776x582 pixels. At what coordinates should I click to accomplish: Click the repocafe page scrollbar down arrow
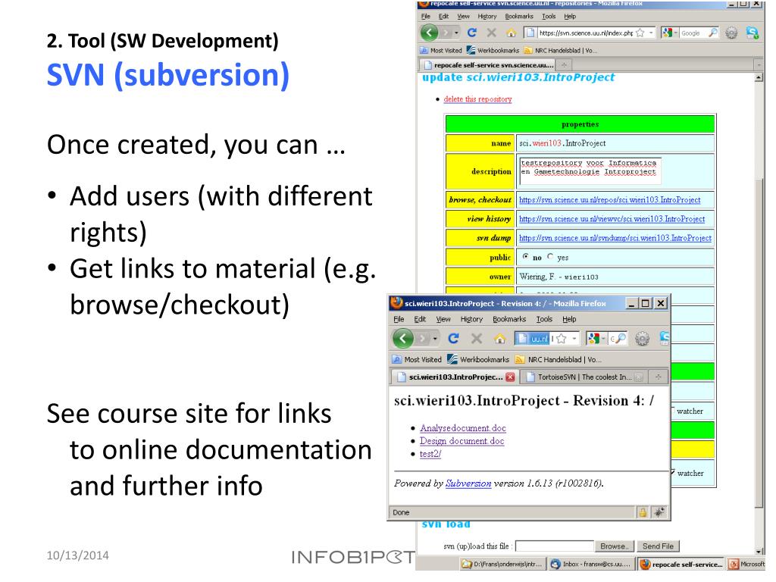[x=759, y=551]
